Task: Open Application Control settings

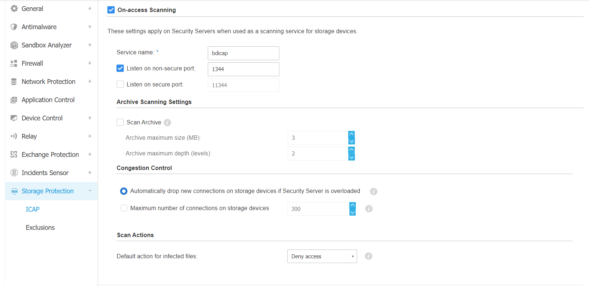Action: (48, 100)
